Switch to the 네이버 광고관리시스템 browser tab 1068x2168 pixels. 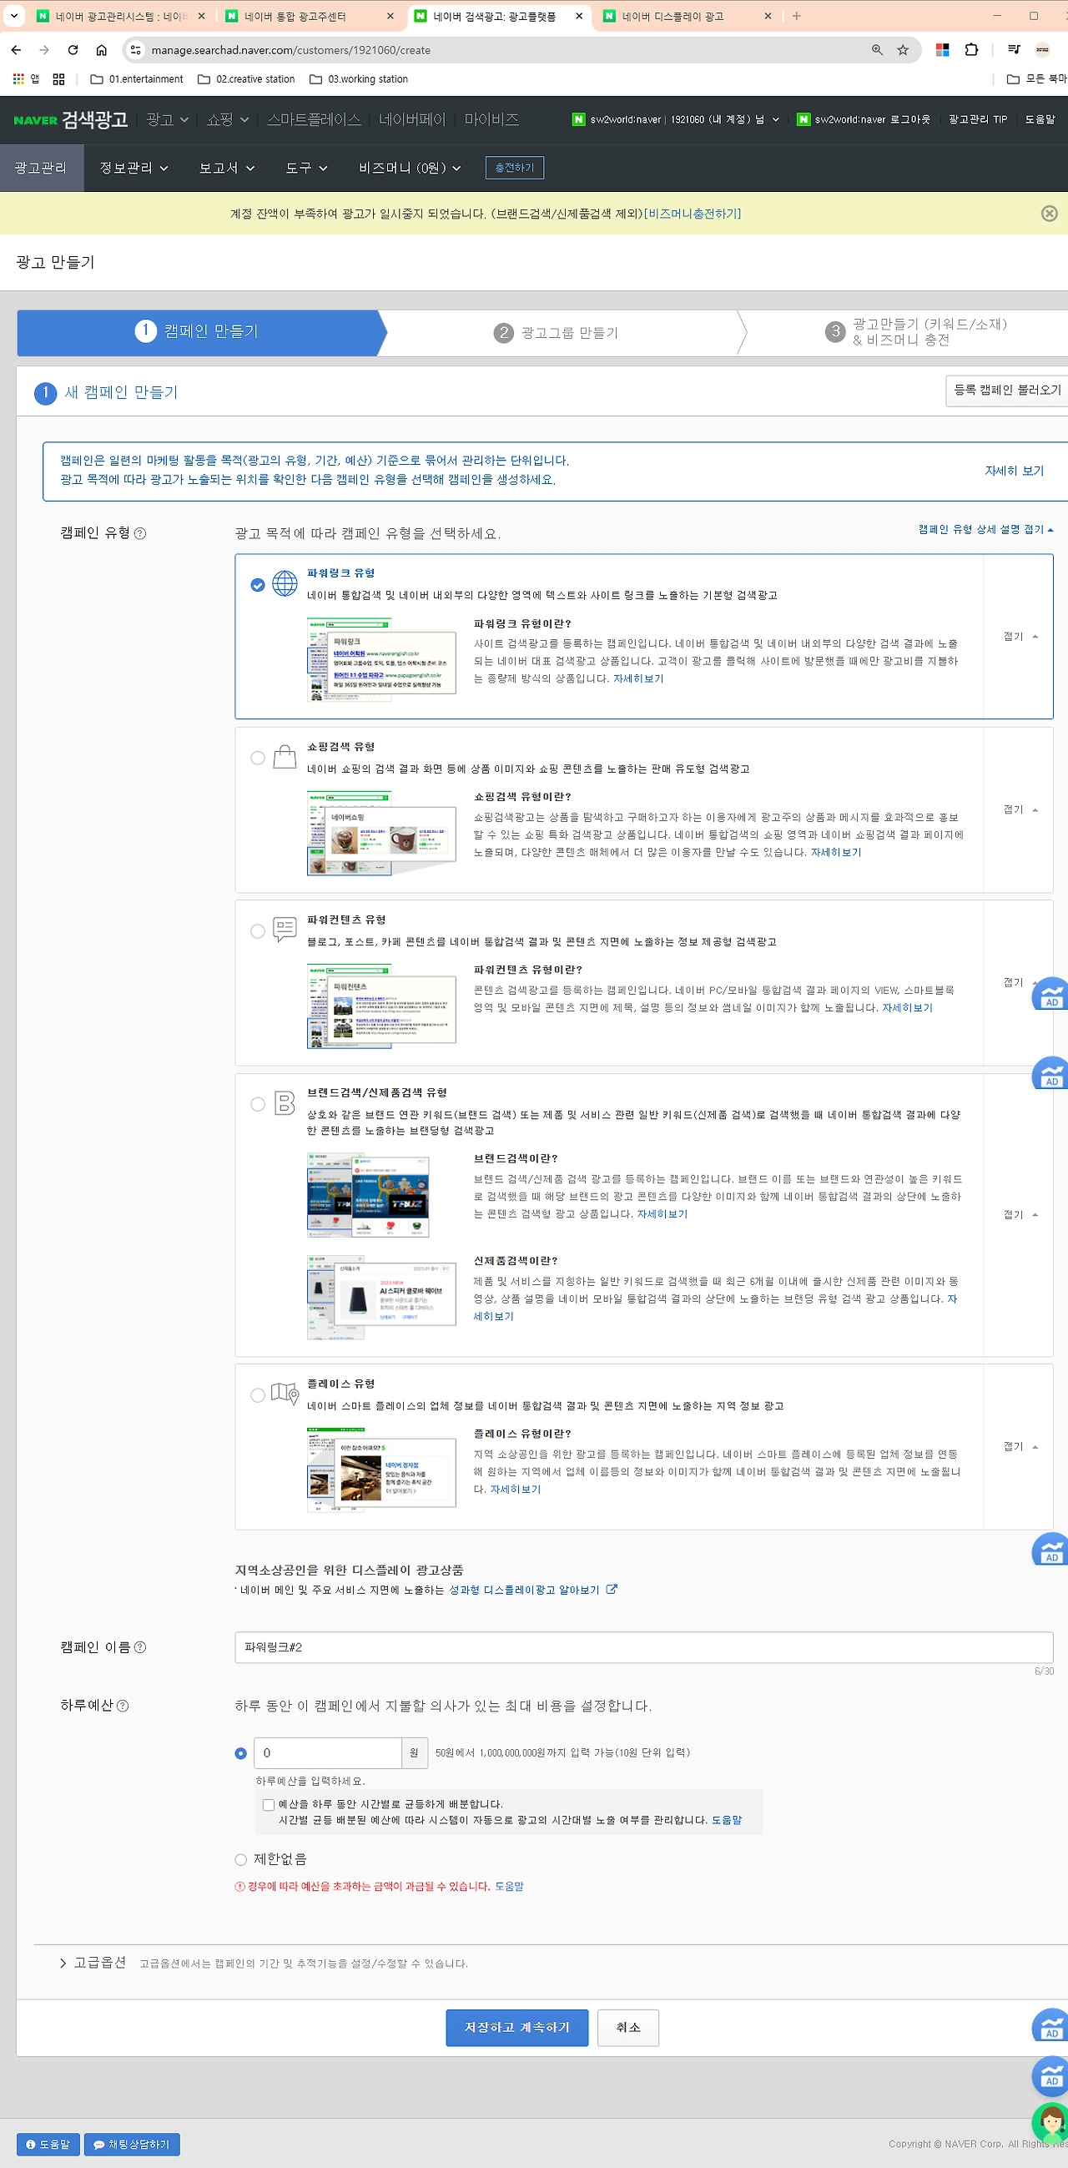pyautogui.click(x=120, y=16)
